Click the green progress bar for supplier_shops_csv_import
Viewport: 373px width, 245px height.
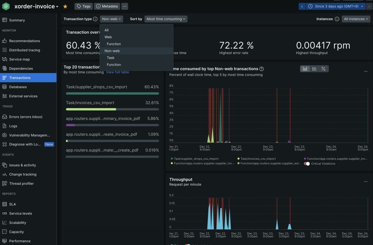pyautogui.click(x=112, y=93)
